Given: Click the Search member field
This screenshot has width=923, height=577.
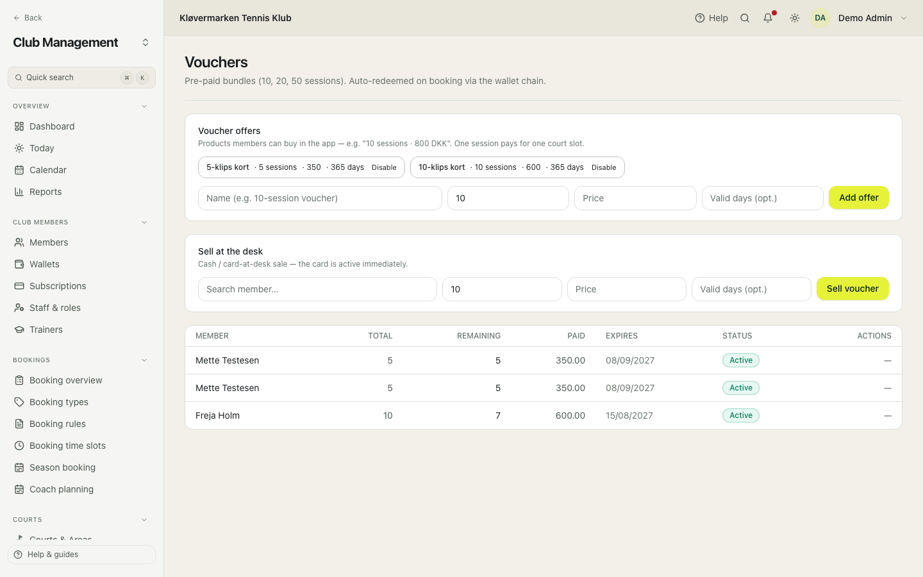Looking at the screenshot, I should click(x=317, y=289).
